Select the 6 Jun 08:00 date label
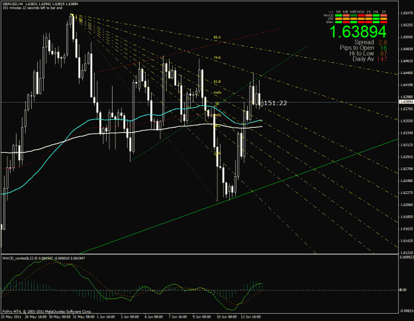 point(154,317)
